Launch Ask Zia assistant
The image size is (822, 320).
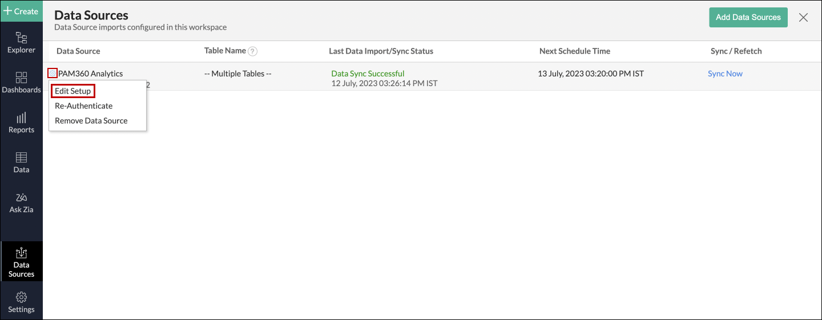(x=21, y=198)
